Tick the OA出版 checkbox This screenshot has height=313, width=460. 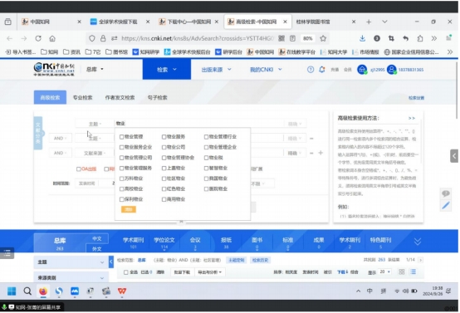click(78, 169)
